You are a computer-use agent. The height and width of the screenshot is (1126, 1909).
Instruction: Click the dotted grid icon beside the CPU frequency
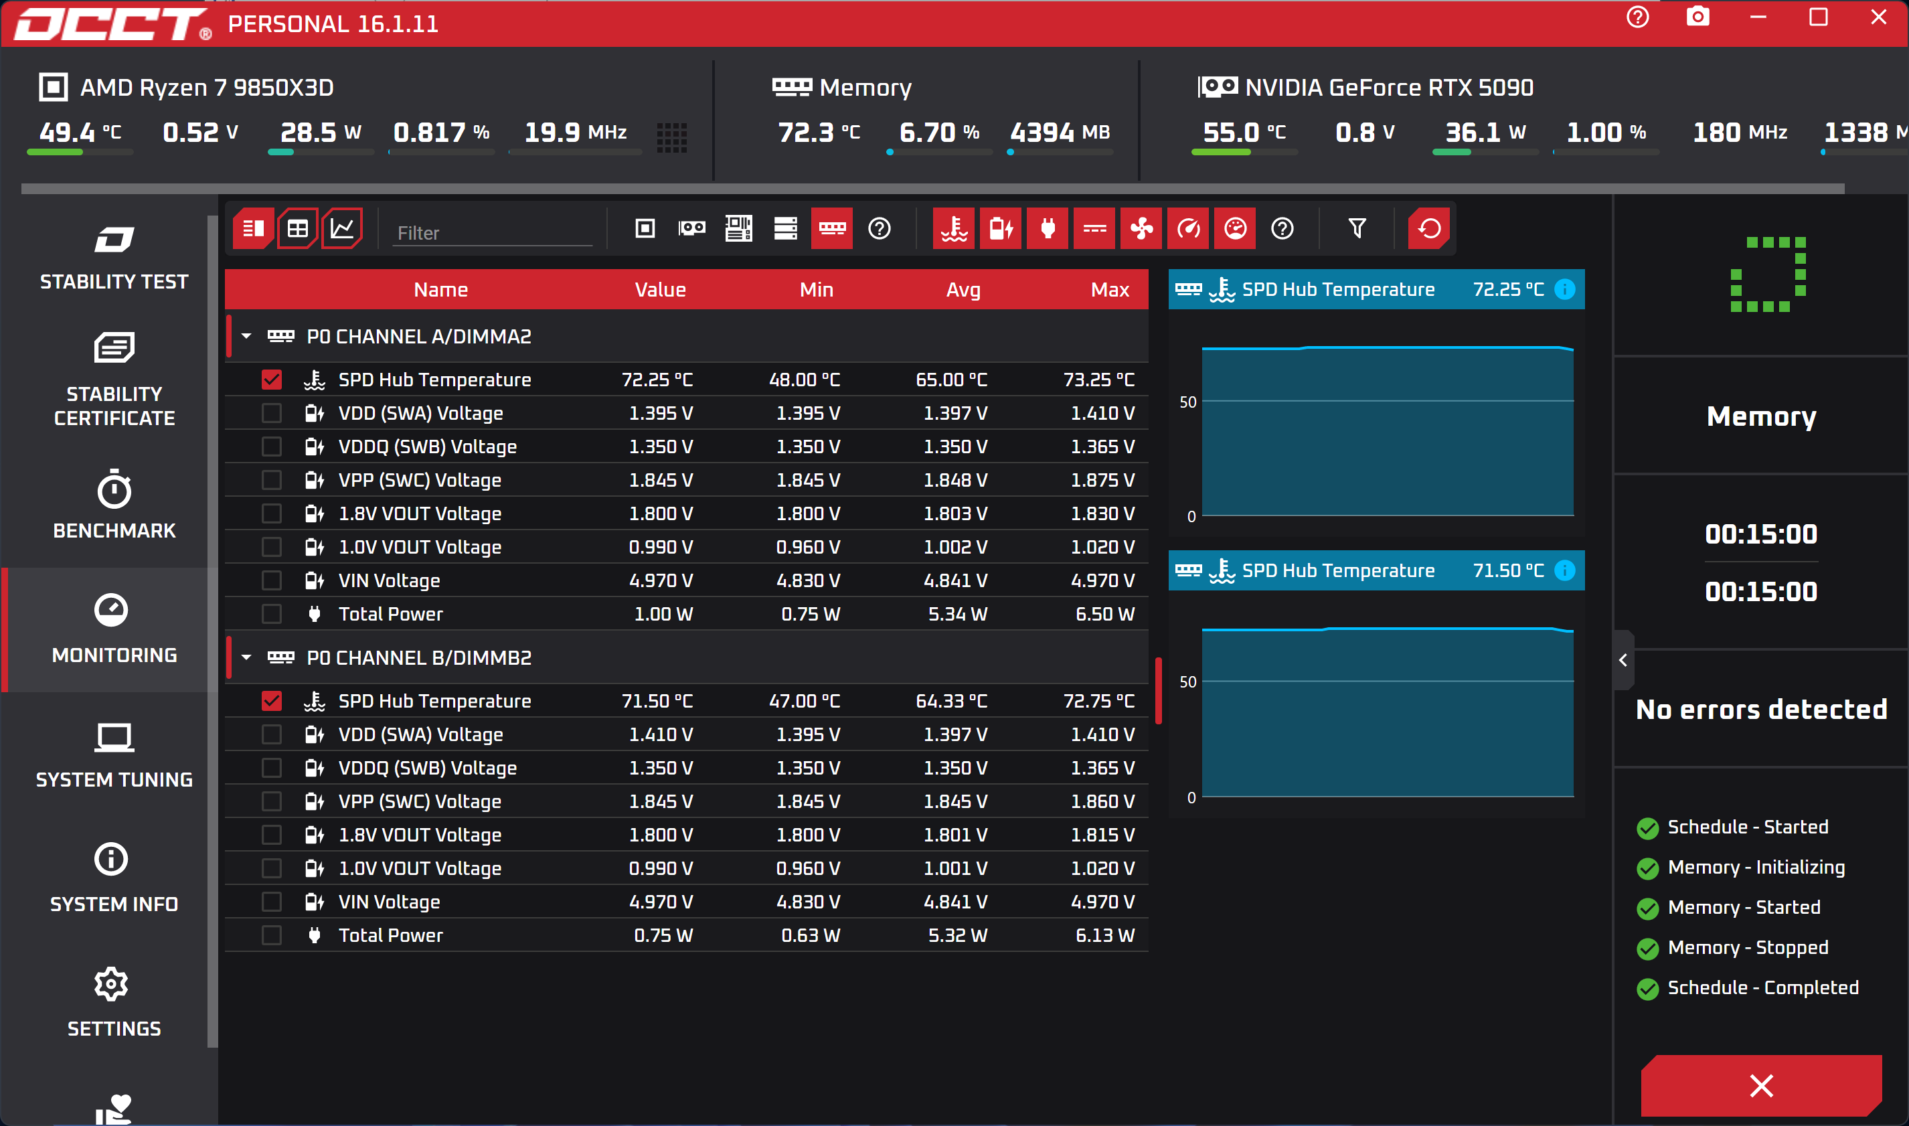(672, 137)
